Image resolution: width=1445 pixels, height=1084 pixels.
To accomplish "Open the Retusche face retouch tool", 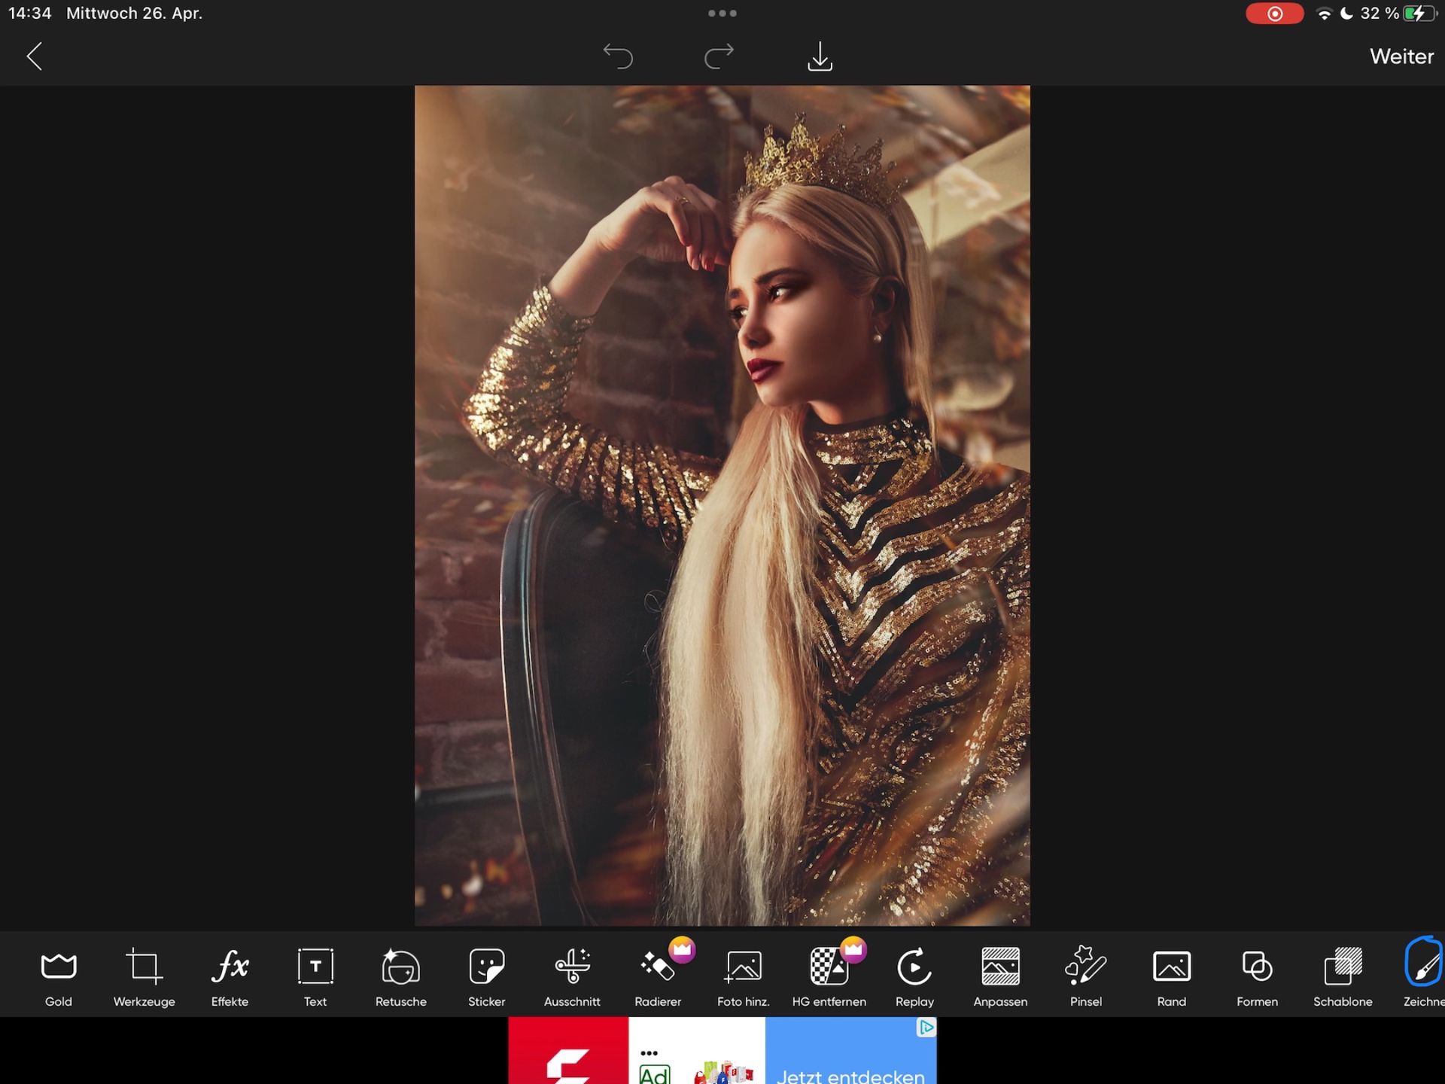I will [x=400, y=976].
